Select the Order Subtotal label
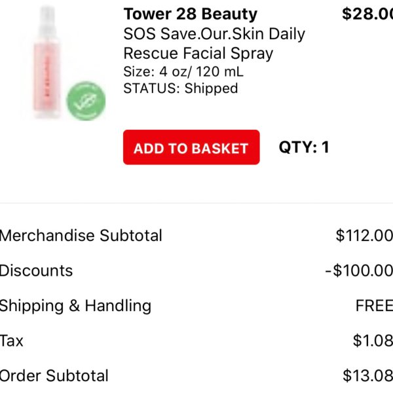393x393 pixels. [x=54, y=376]
